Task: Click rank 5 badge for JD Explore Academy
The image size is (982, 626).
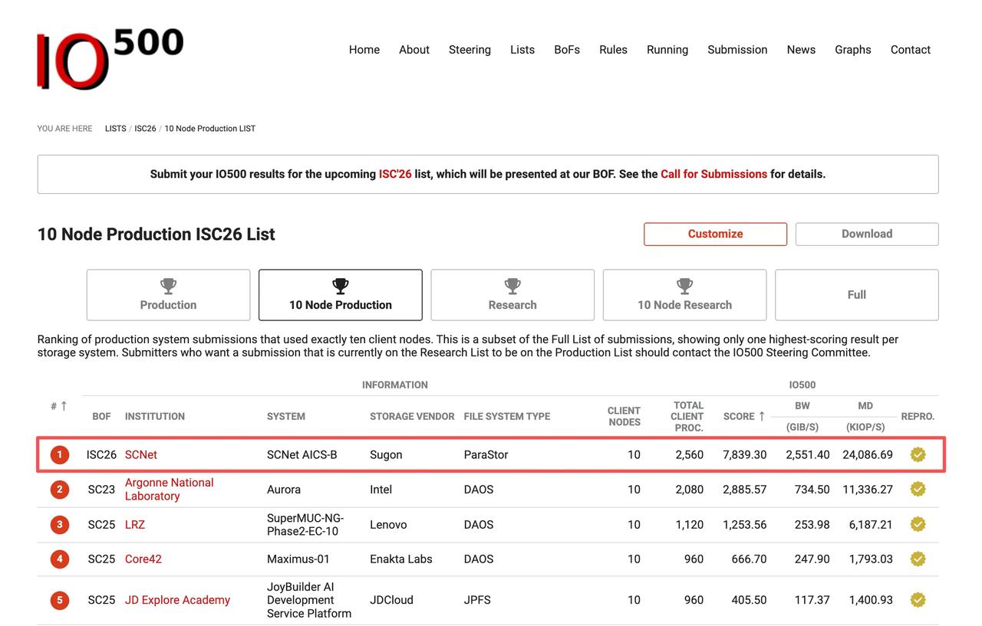Action: pos(60,600)
